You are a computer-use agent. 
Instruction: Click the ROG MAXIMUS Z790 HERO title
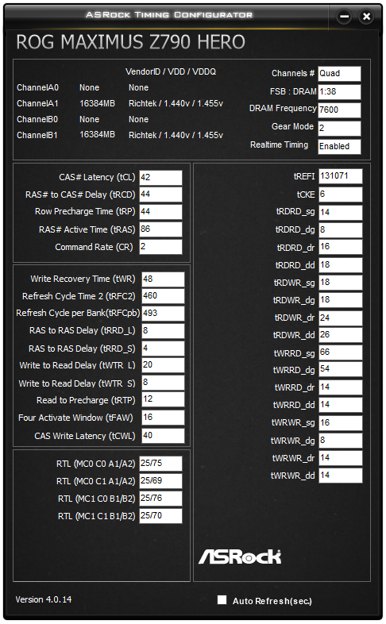coord(131,42)
